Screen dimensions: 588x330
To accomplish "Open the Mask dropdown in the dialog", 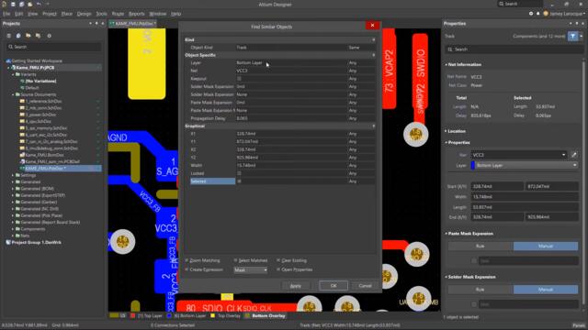I will 251,269.
